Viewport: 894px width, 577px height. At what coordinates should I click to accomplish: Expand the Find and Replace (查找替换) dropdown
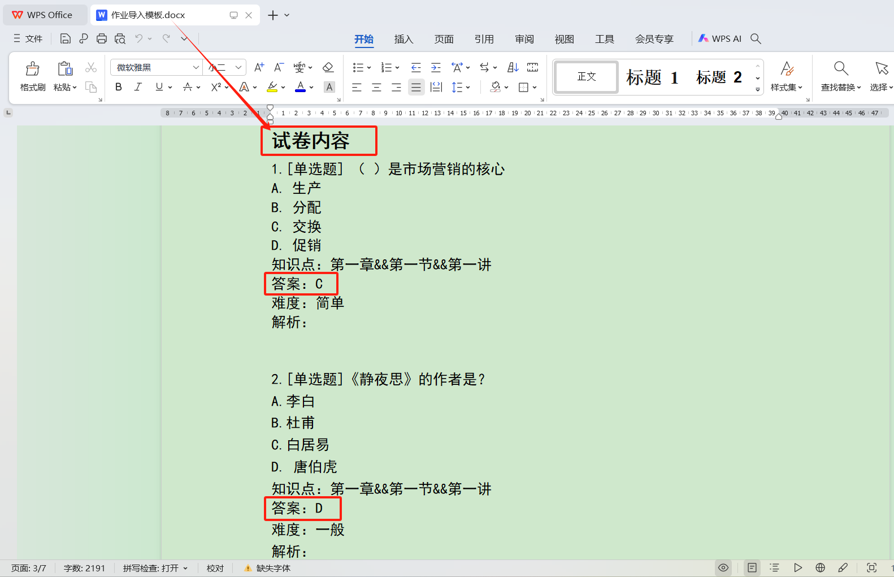[858, 88]
